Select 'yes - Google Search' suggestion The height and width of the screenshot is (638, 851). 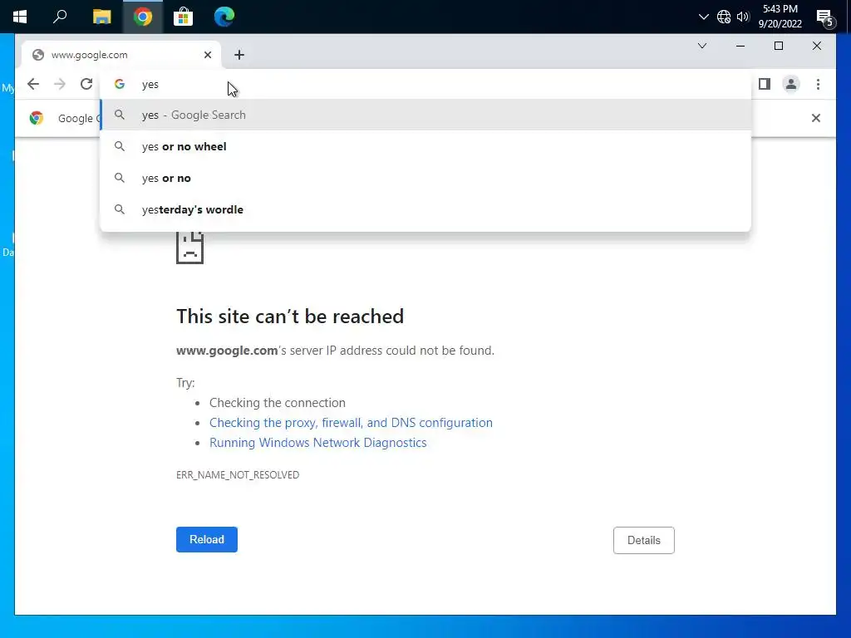425,115
